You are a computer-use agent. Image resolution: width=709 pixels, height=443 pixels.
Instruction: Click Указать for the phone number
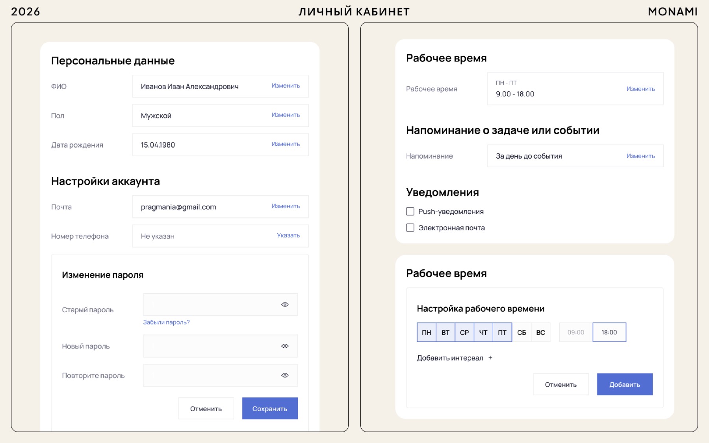pos(288,235)
